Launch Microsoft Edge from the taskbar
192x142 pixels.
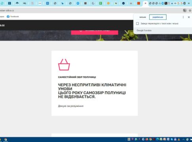tap(158, 139)
